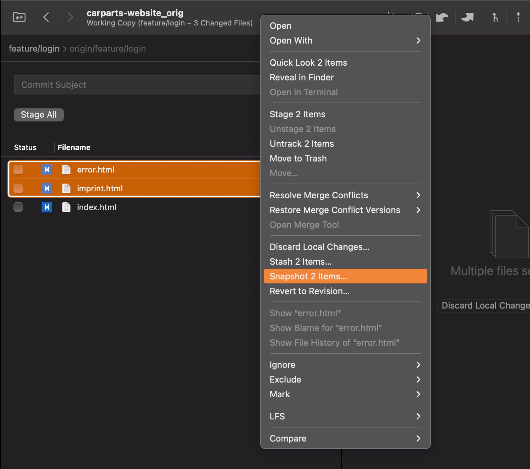Viewport: 530px width, 469px height.
Task: Click the Push arrow icon pointing up-right
Action: pyautogui.click(x=468, y=17)
